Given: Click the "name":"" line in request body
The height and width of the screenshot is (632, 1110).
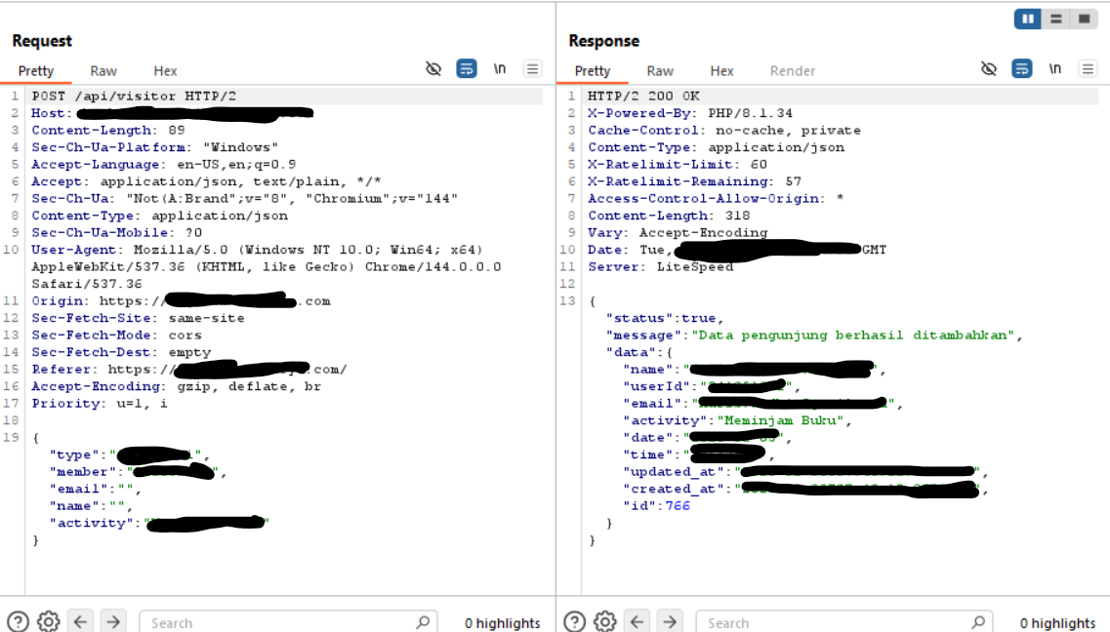Looking at the screenshot, I should point(91,505).
